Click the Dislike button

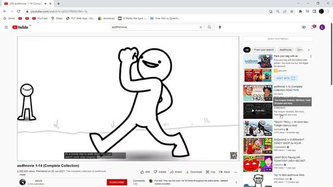click(x=160, y=172)
